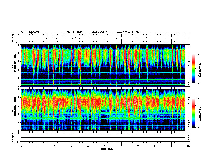Viewport: 212px width, 164px height.
Task: Click the 'ch.3(V)' axis label
Action: 13,137
